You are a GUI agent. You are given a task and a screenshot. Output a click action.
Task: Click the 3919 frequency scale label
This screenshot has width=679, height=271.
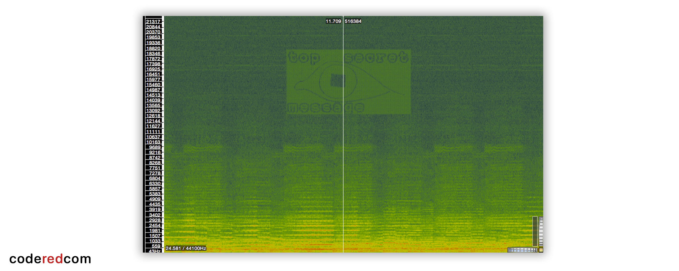[x=155, y=209]
